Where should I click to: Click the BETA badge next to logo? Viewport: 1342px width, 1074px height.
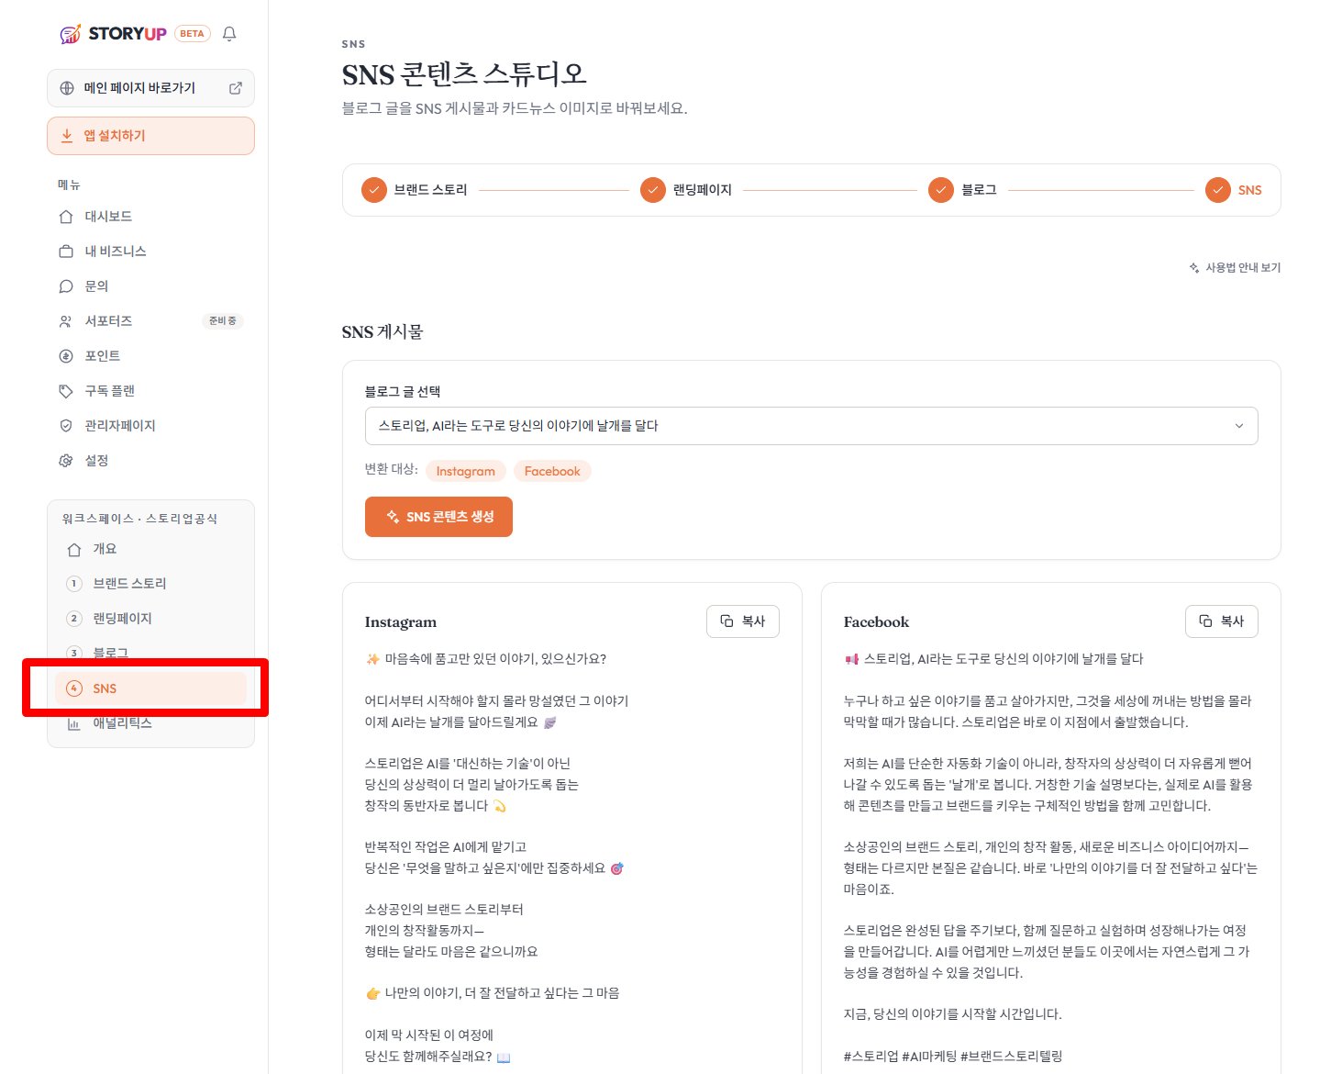coord(192,34)
